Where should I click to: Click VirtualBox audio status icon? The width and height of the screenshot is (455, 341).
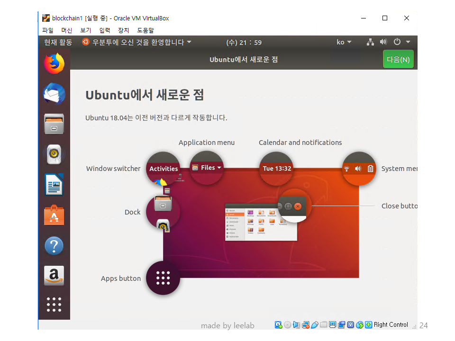click(x=296, y=325)
